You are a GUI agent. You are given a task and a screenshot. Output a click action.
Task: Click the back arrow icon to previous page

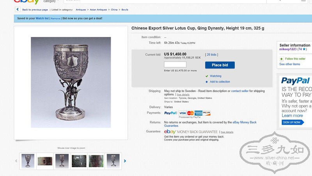(x=18, y=9)
